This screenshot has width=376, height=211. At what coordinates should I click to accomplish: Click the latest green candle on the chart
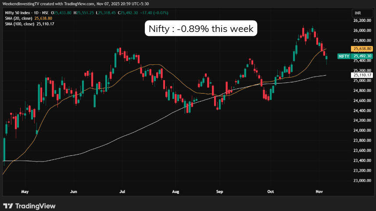pyautogui.click(x=326, y=57)
